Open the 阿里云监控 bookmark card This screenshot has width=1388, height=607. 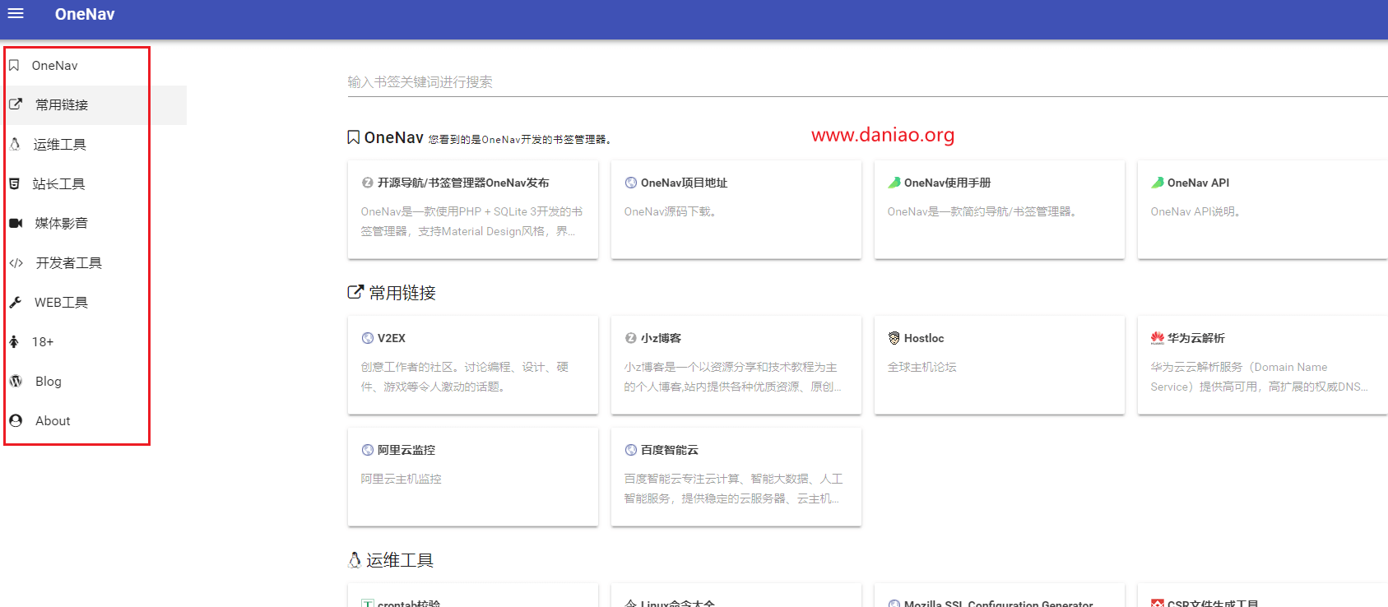(x=473, y=477)
